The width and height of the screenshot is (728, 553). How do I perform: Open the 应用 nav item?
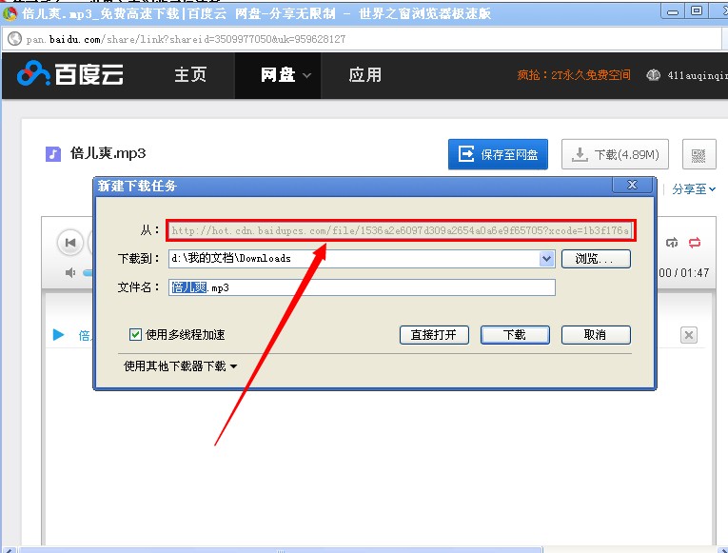point(364,75)
